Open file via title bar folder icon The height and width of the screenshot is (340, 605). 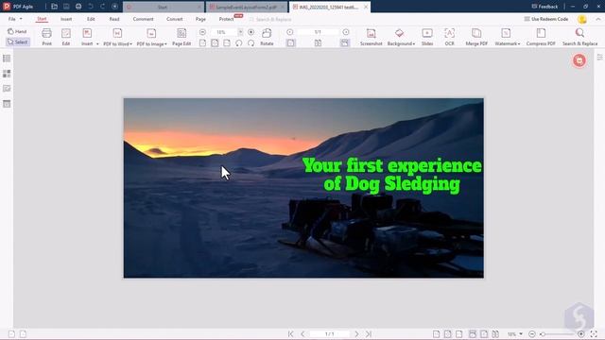coord(55,7)
